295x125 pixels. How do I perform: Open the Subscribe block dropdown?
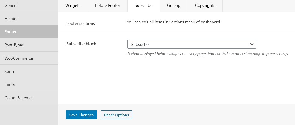(x=192, y=44)
